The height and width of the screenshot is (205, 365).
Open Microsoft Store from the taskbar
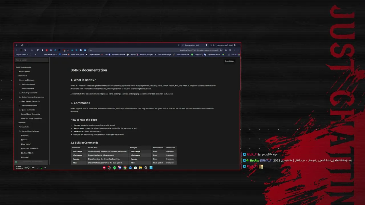tap(135, 168)
